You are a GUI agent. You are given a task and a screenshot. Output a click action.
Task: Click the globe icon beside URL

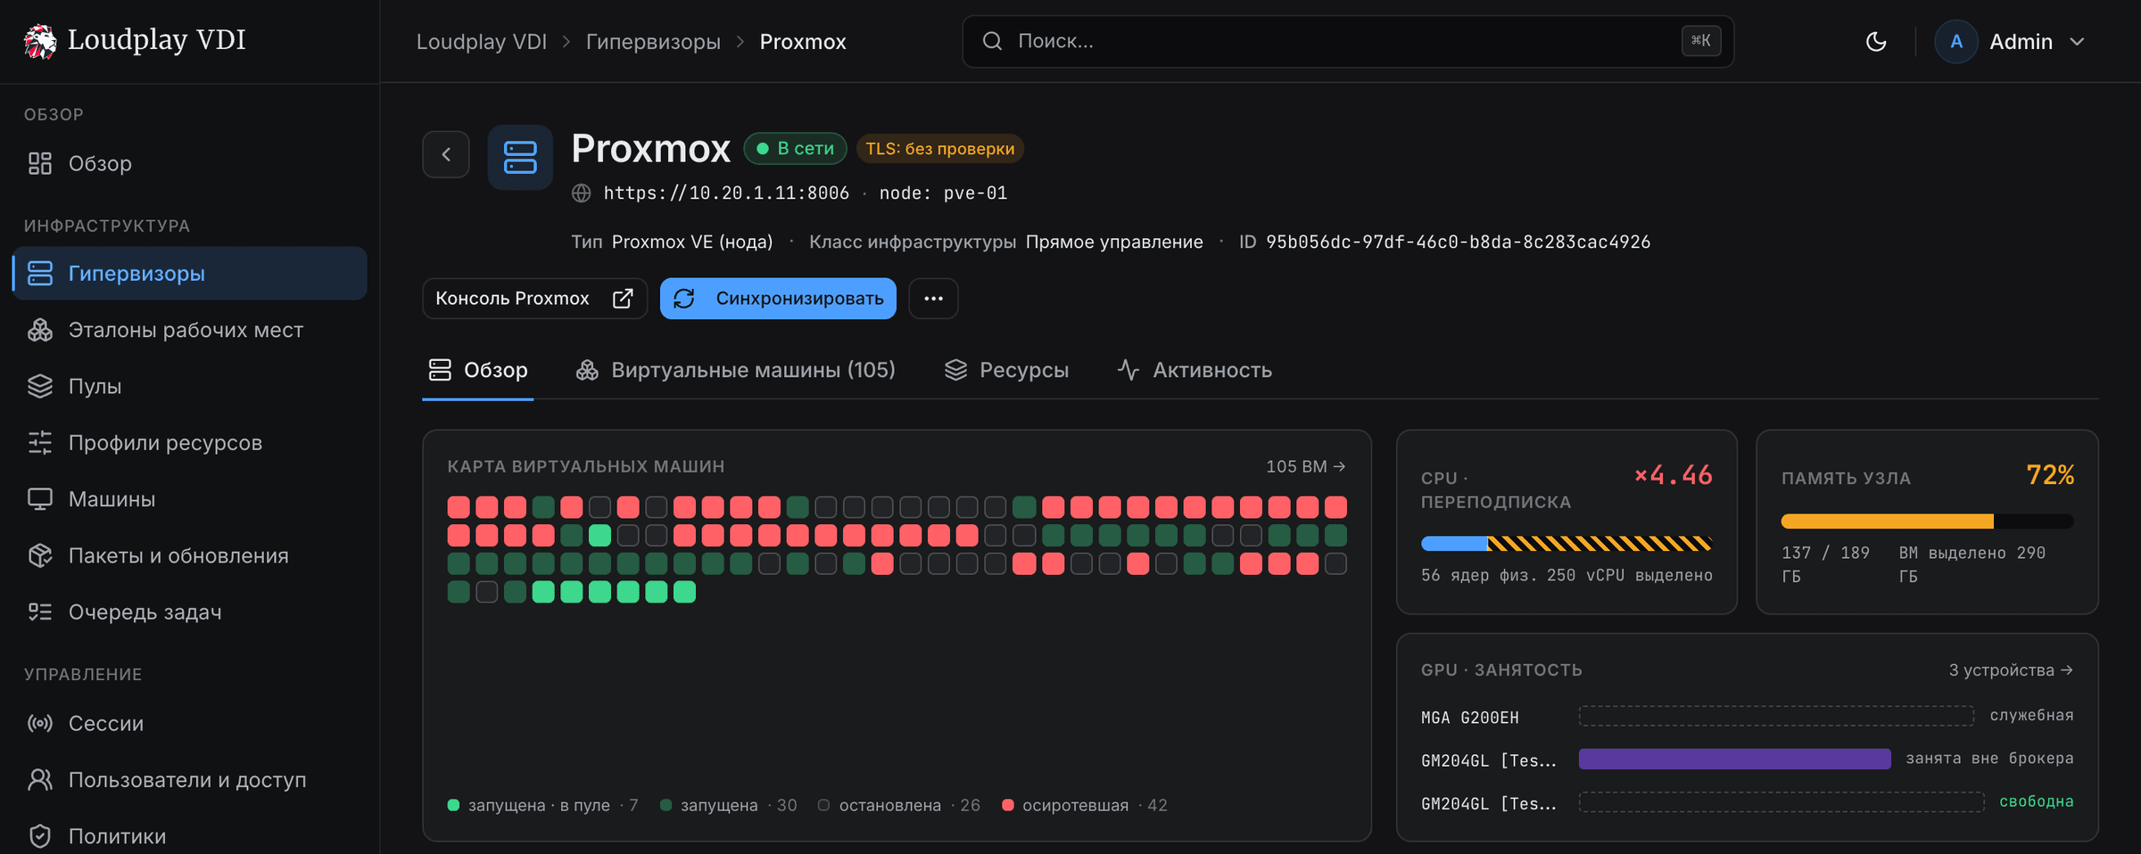point(582,193)
